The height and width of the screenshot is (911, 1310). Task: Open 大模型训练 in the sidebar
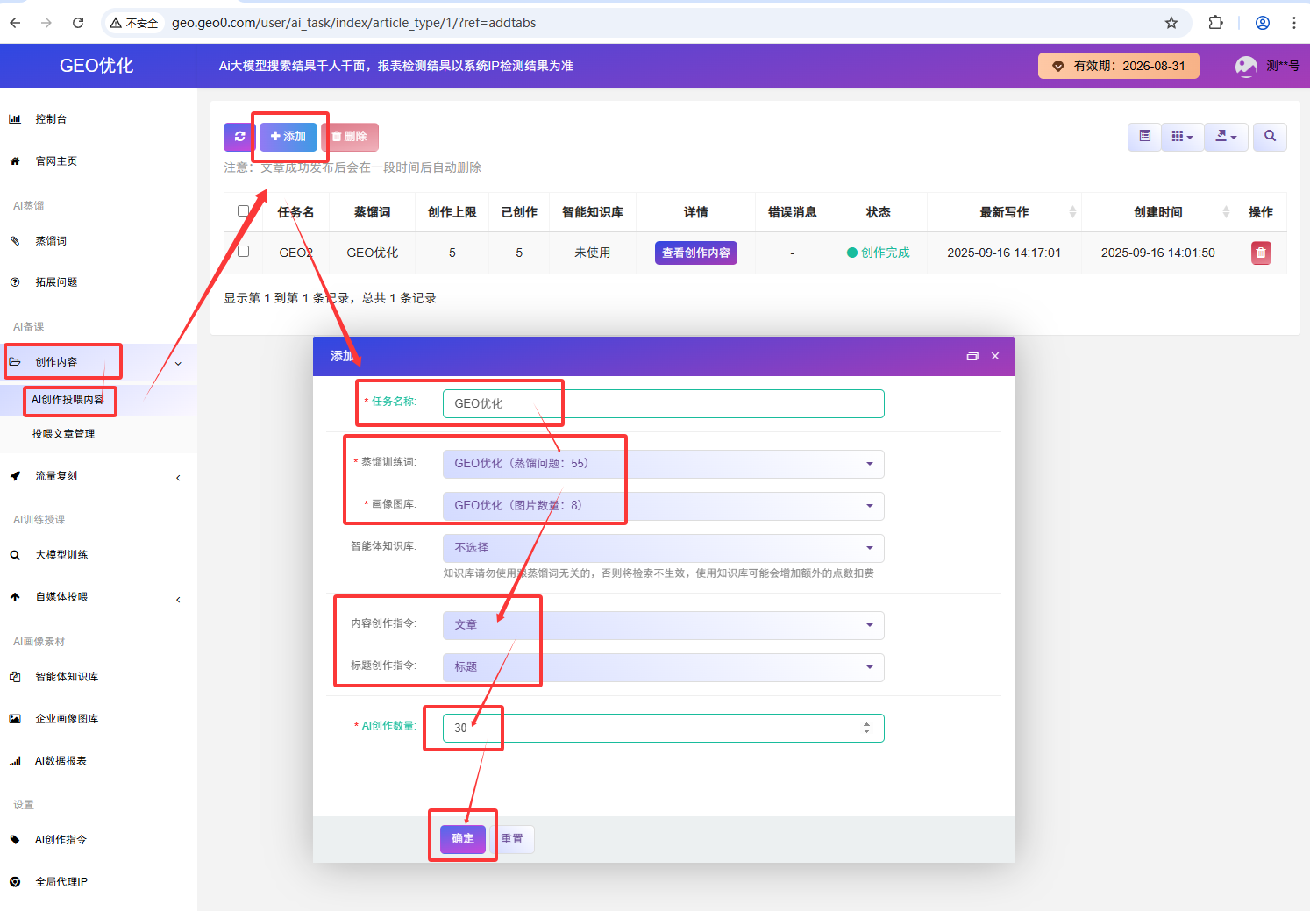[x=61, y=555]
